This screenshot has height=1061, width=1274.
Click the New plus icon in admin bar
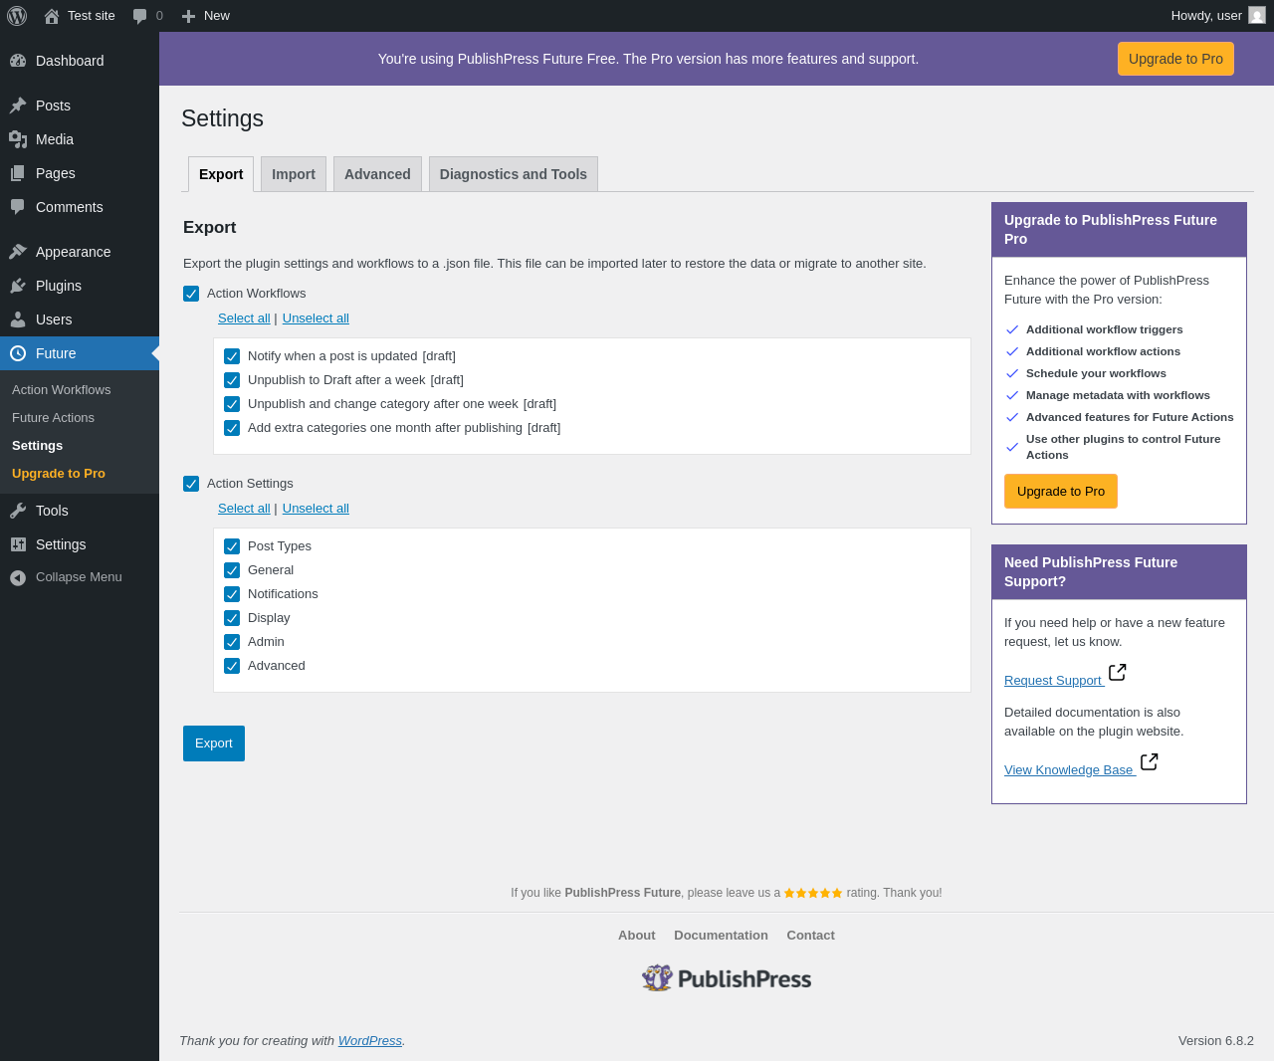coord(188,16)
